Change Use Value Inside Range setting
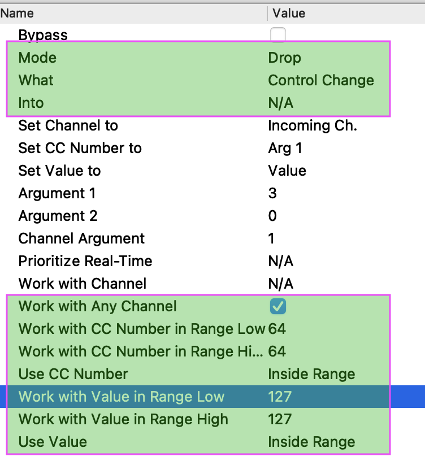The height and width of the screenshot is (461, 425). click(x=311, y=442)
